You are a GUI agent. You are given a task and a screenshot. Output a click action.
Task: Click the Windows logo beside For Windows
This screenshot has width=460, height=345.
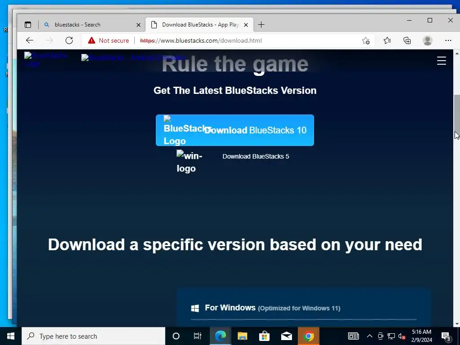[x=195, y=308]
